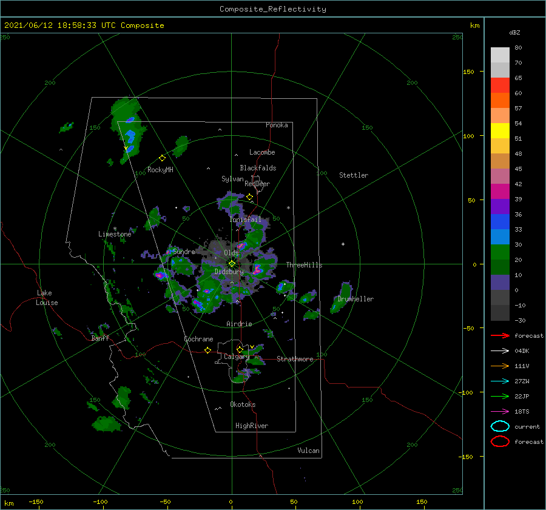Click the Olds town label

[x=231, y=253]
